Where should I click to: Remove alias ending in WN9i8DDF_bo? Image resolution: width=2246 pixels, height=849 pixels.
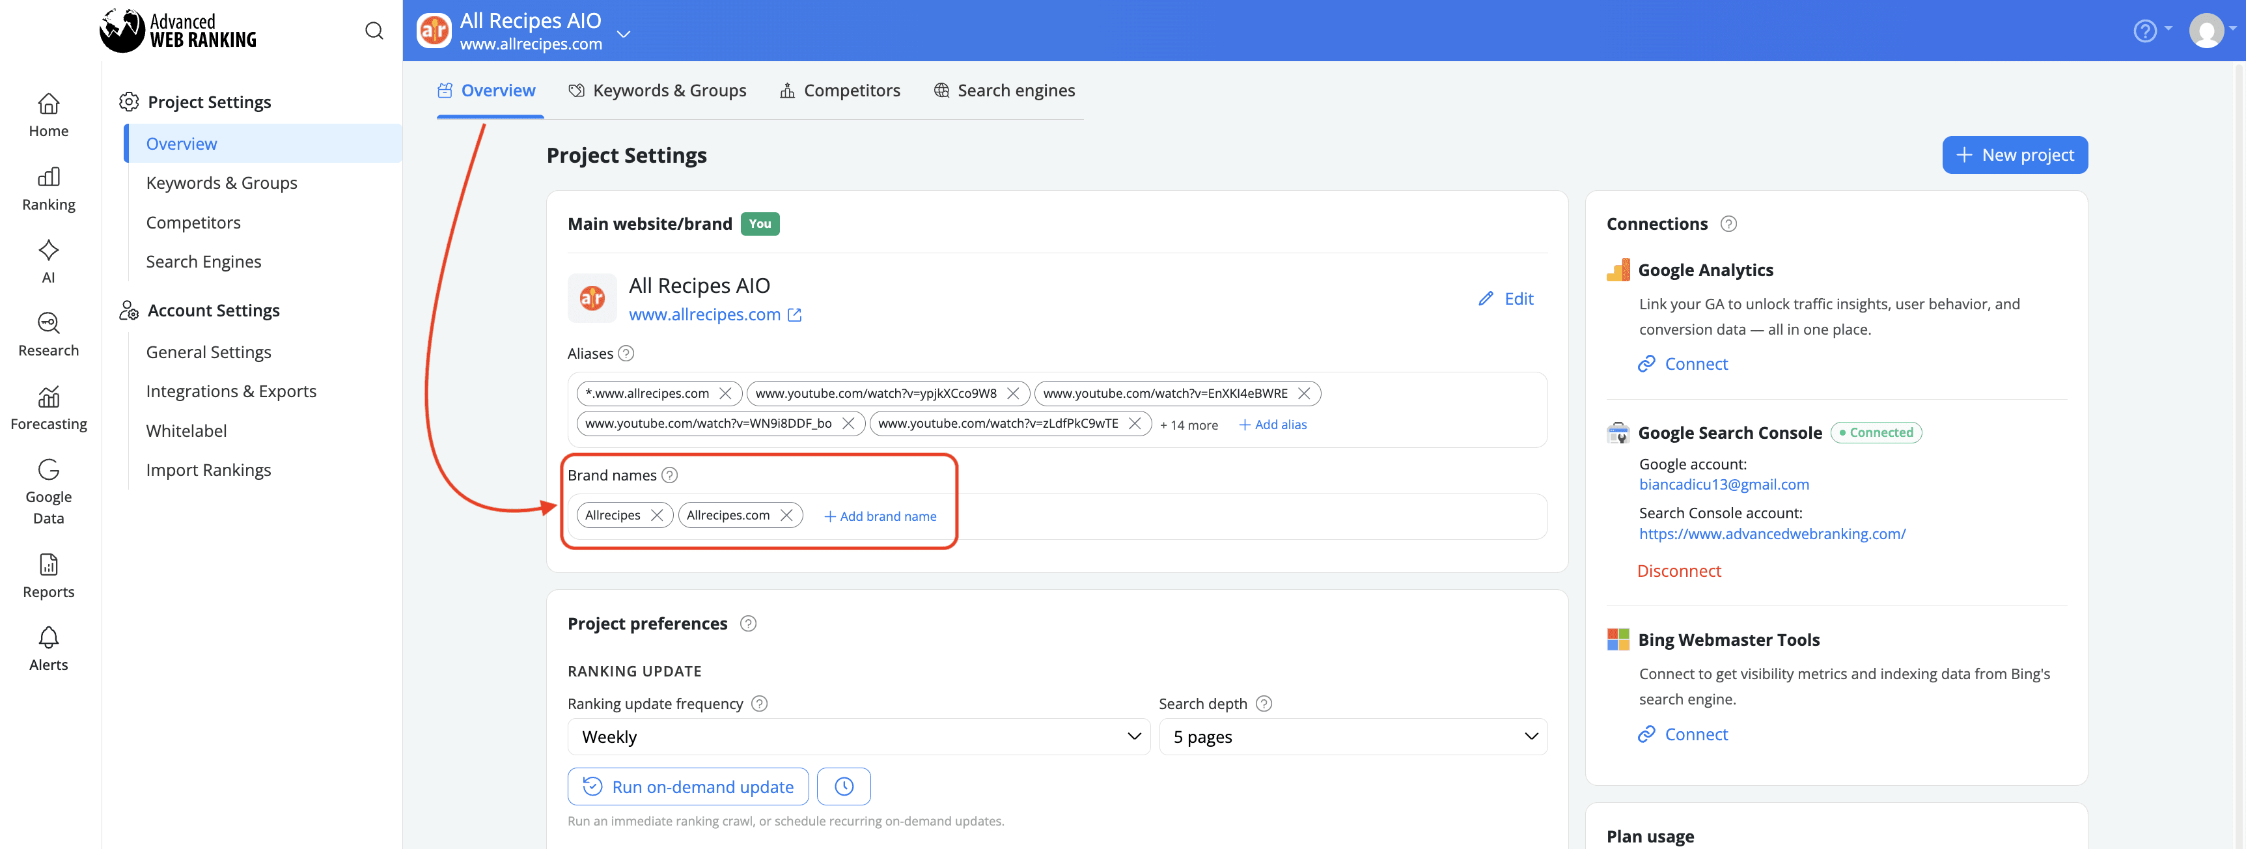coord(848,424)
